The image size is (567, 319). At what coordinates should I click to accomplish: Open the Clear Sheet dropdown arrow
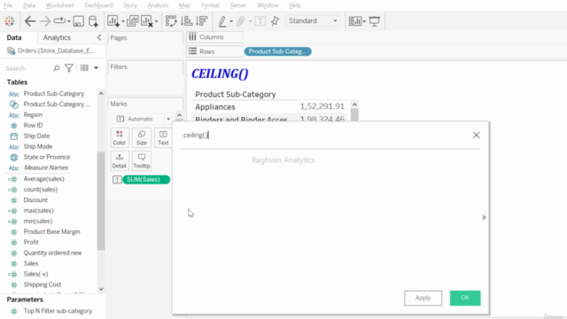click(x=156, y=21)
